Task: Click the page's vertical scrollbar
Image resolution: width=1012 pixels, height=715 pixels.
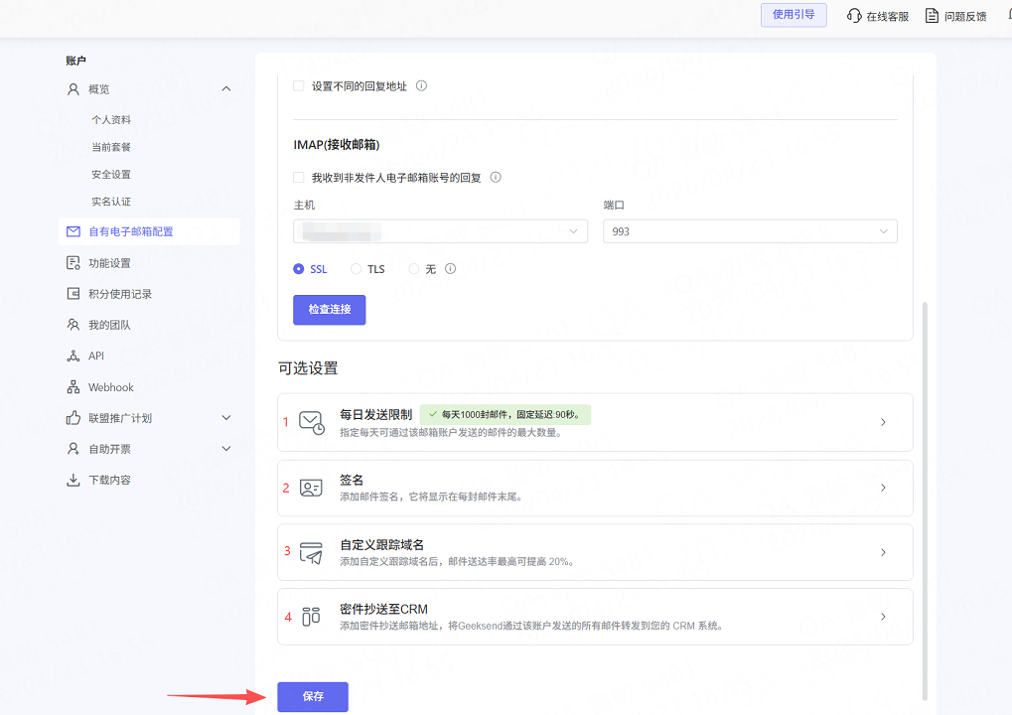Action: (x=926, y=497)
